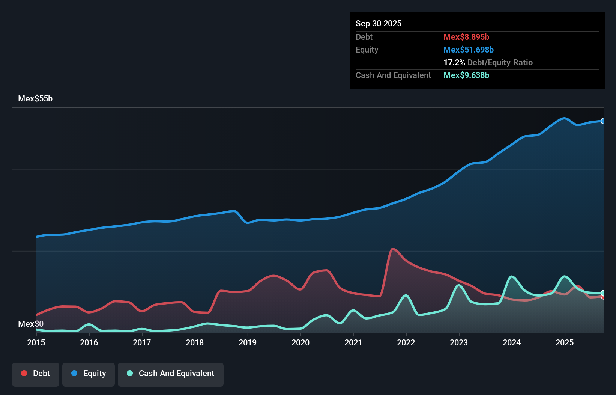
Task: Click the blue Equity value Mex$51.698b in tooltip
Action: click(x=469, y=50)
